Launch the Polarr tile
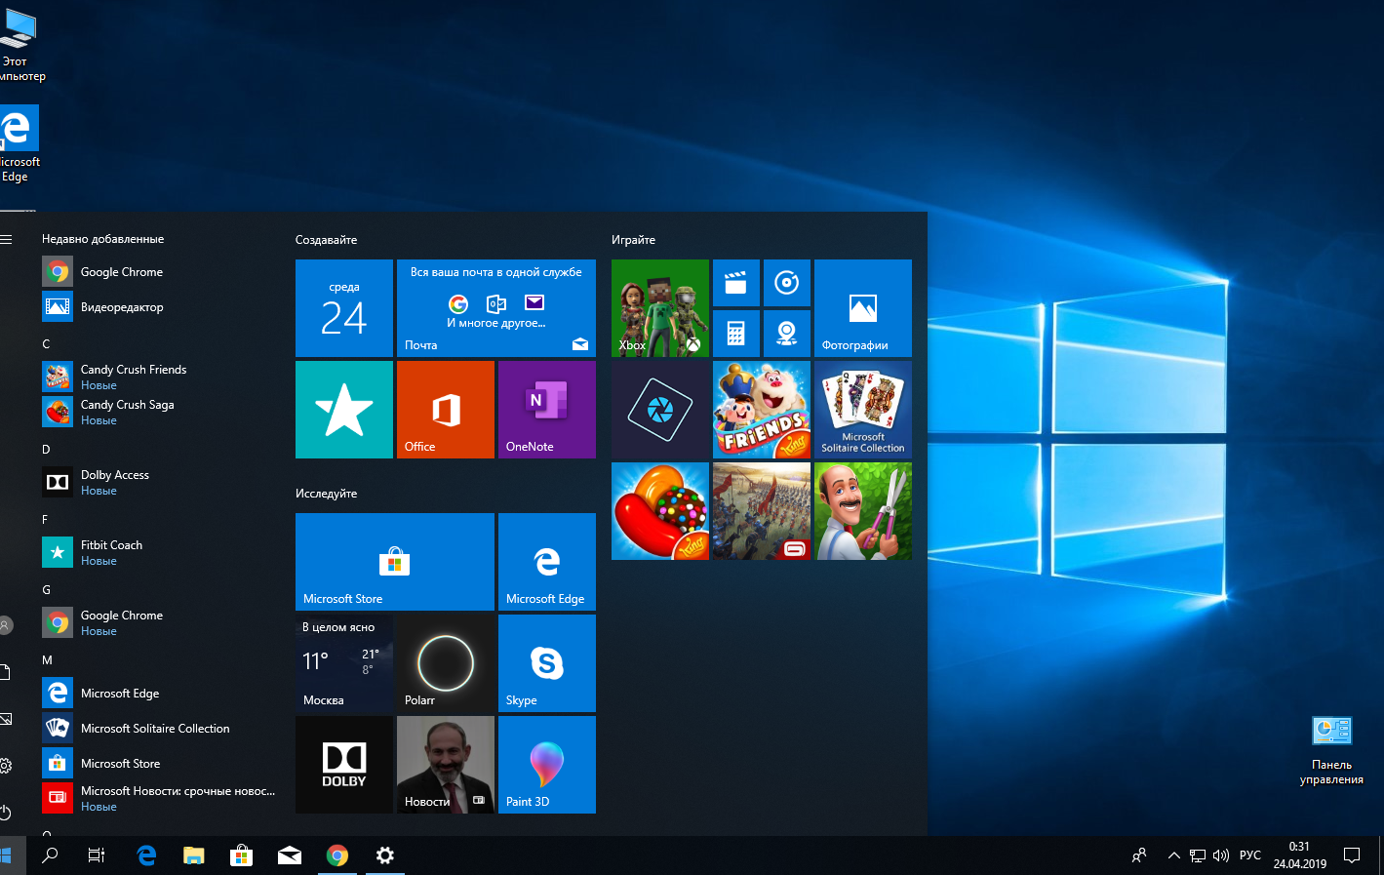Image resolution: width=1384 pixels, height=875 pixels. coord(446,663)
